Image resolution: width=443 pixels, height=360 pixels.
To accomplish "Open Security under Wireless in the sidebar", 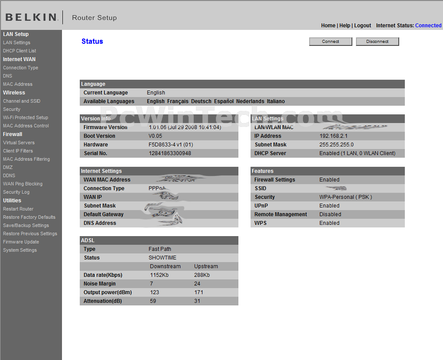I will tap(12, 109).
